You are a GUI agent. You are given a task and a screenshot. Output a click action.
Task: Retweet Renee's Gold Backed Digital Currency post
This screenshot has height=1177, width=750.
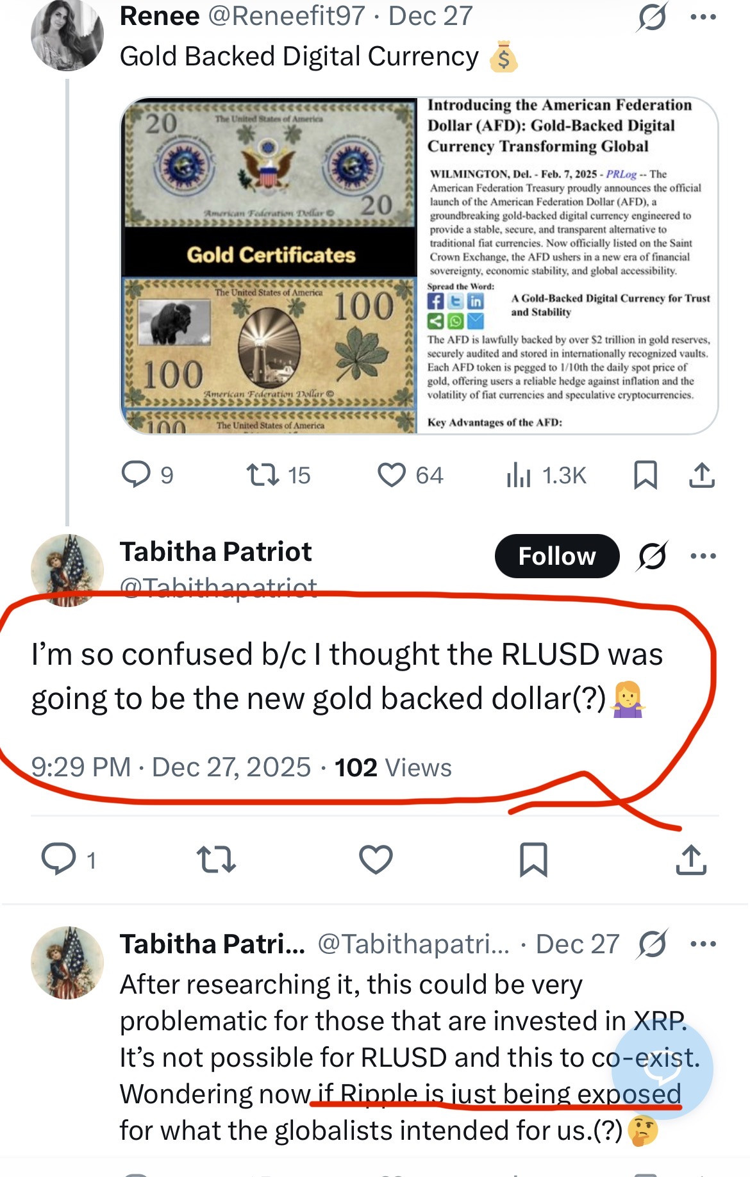[x=262, y=475]
